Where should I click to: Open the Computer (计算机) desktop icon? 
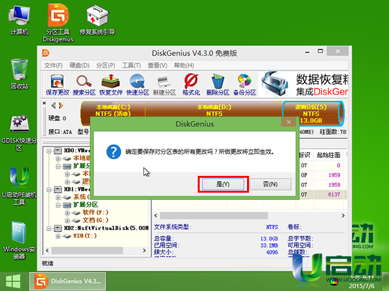tap(19, 21)
